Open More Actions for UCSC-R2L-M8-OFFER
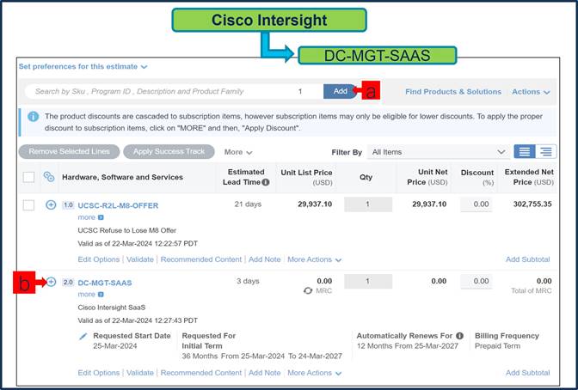578x390 pixels. [314, 259]
